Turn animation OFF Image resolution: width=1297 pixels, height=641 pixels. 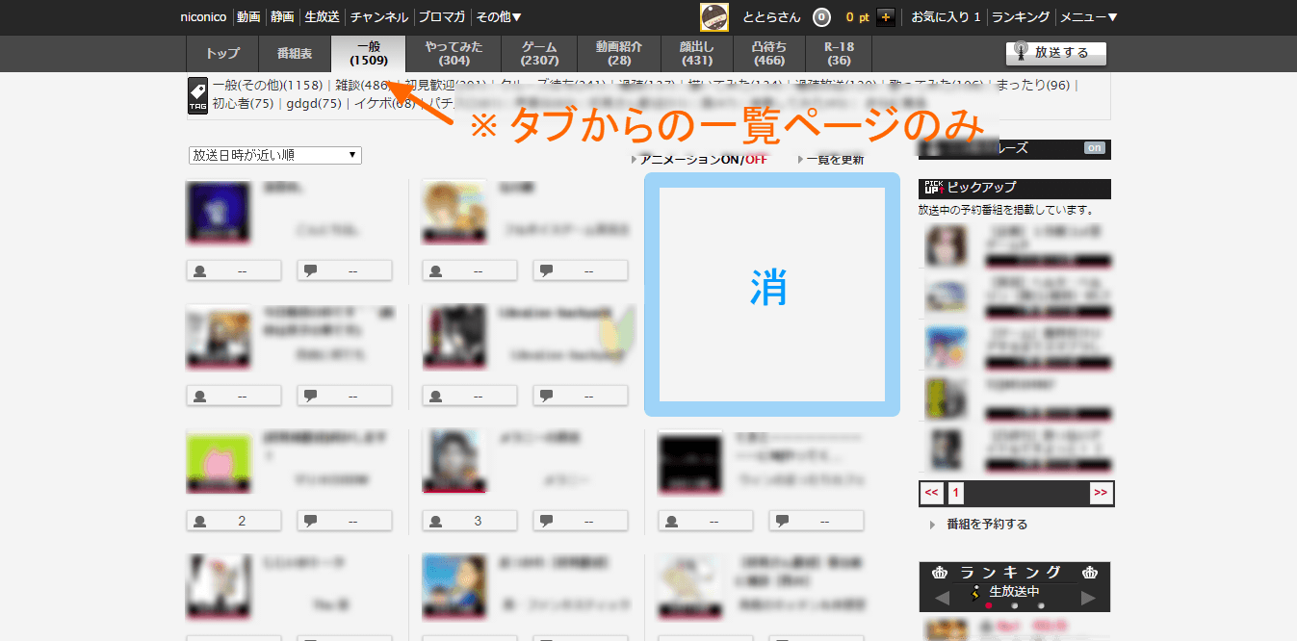(x=756, y=160)
